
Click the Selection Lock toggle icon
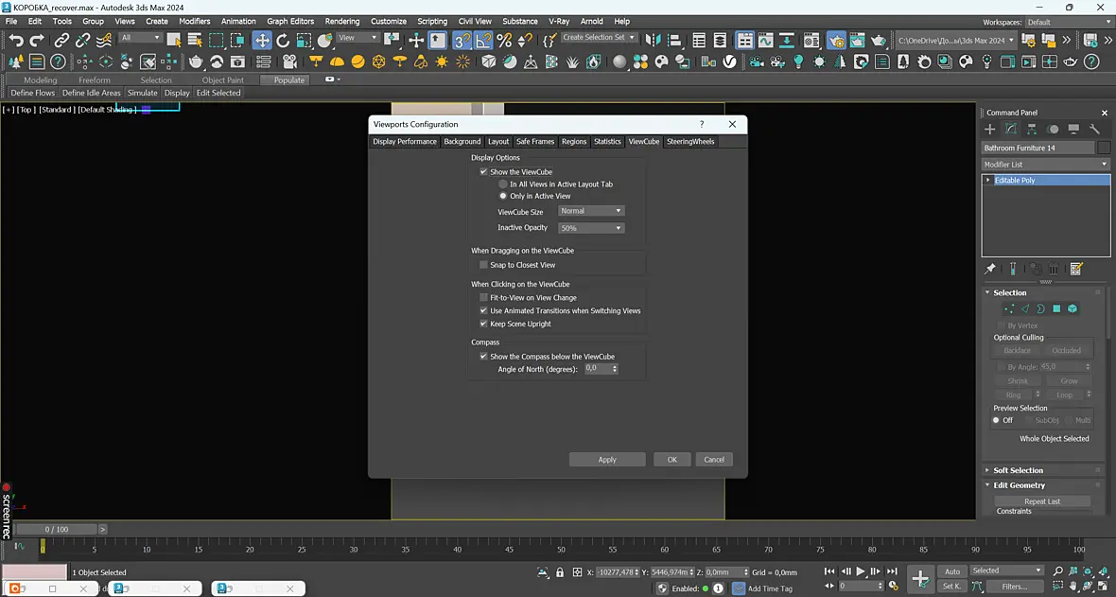[560, 572]
